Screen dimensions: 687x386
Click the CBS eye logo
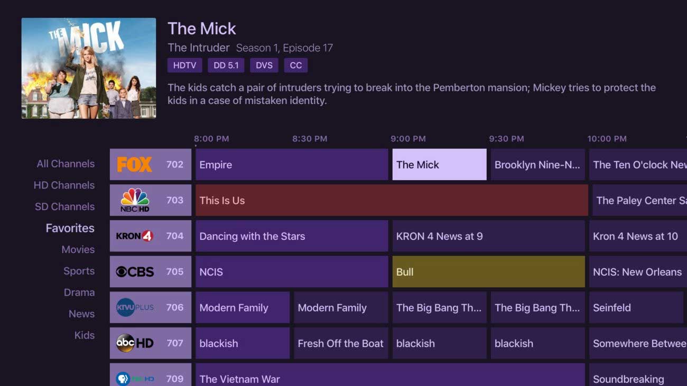click(135, 272)
